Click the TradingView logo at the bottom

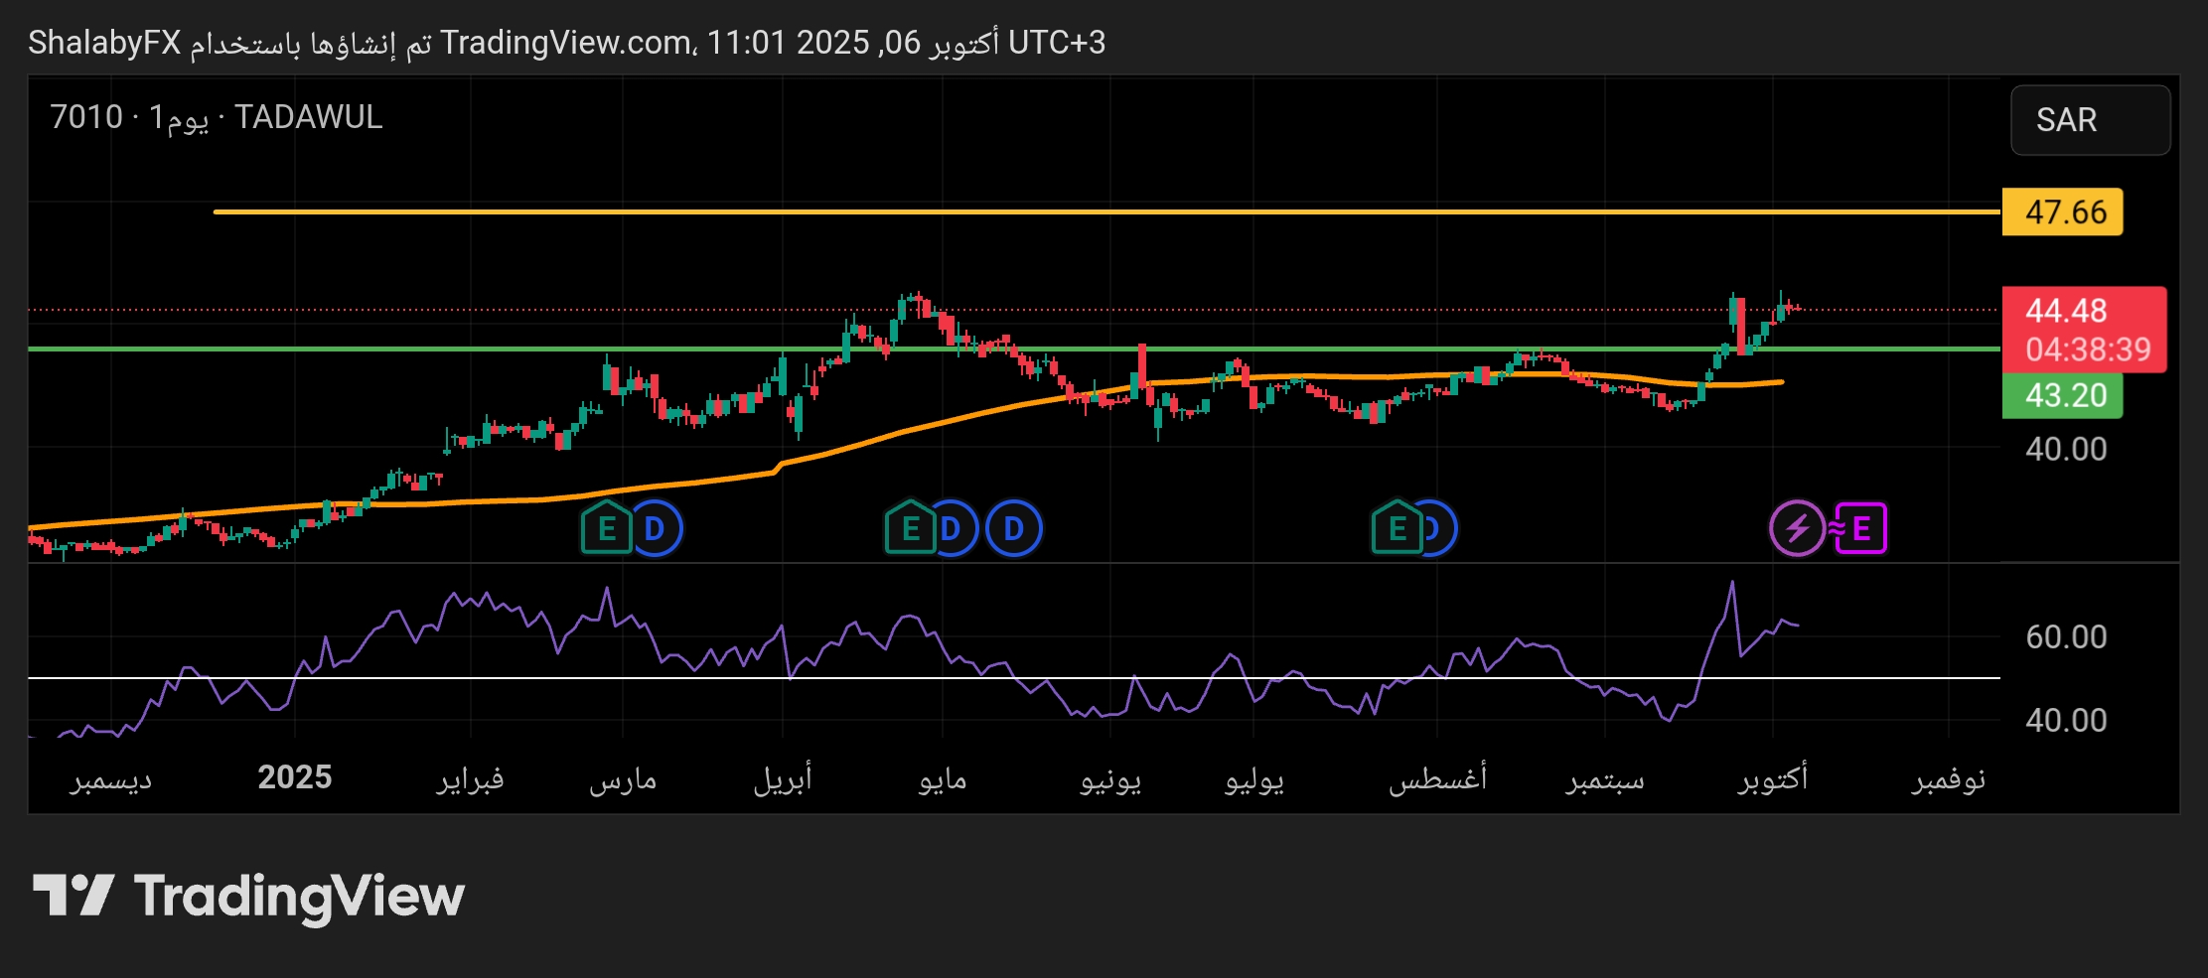click(248, 896)
